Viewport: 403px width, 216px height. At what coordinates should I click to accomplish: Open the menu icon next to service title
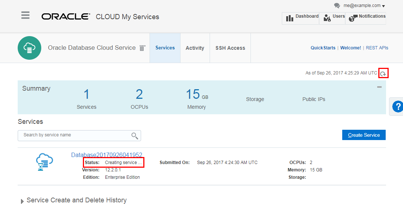coord(143,48)
